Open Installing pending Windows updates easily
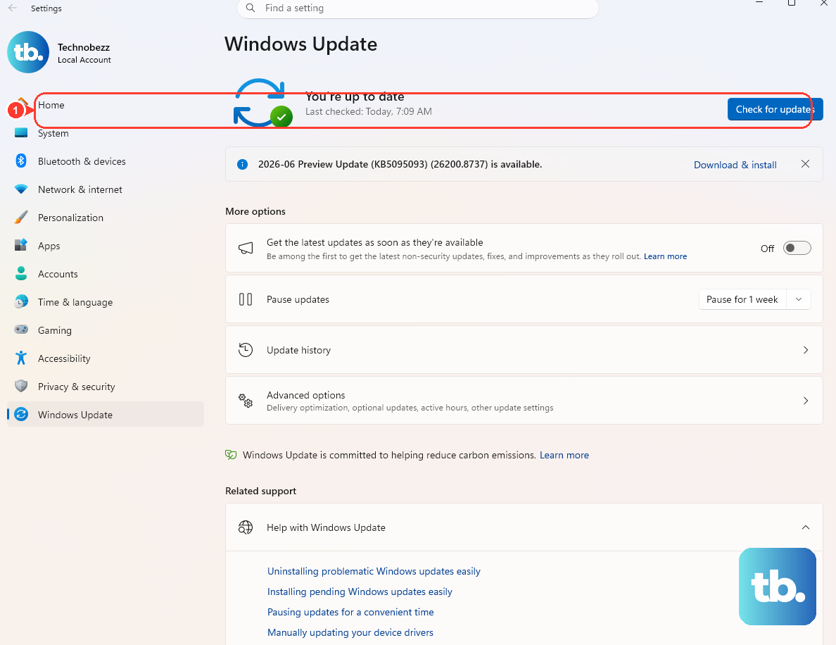Image resolution: width=836 pixels, height=645 pixels. click(360, 591)
